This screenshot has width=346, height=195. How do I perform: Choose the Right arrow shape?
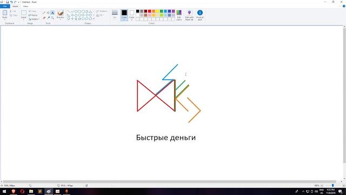[83, 15]
